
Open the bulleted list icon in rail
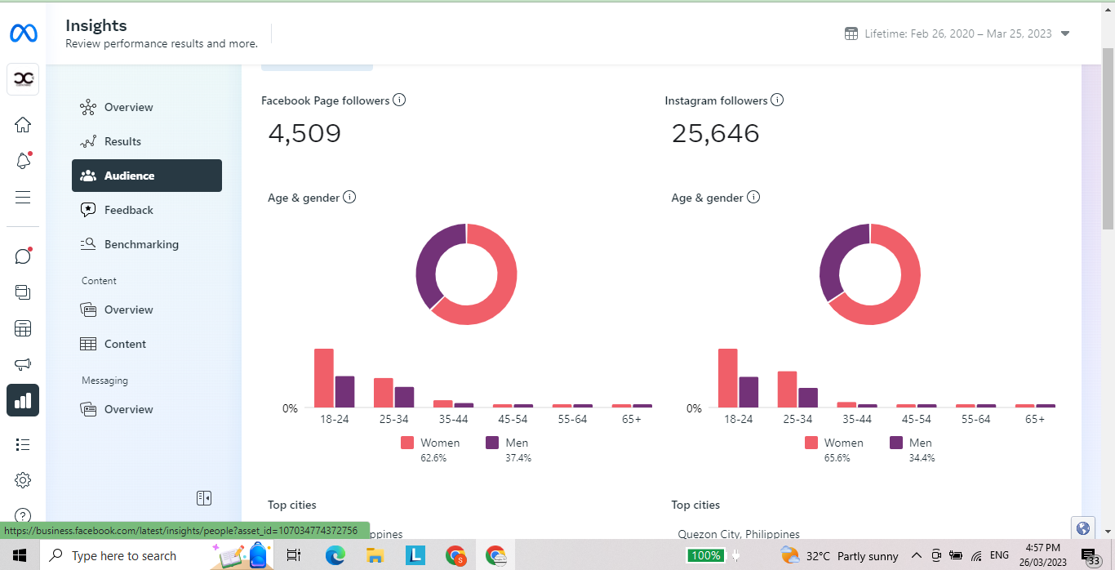coord(23,444)
